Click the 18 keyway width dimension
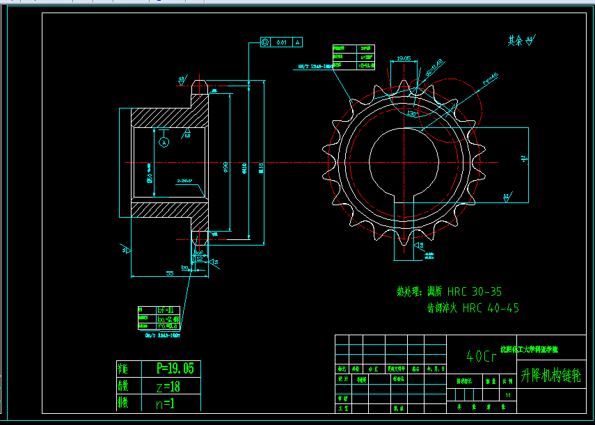 (420, 246)
